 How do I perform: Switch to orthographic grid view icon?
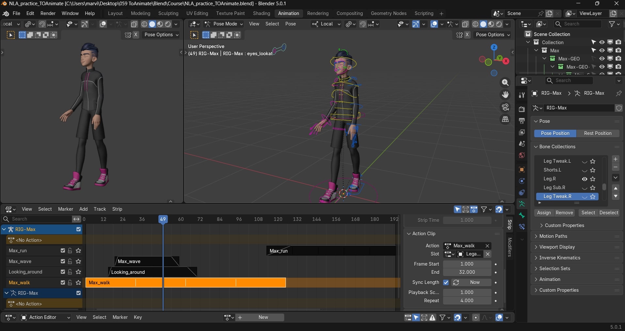[505, 119]
